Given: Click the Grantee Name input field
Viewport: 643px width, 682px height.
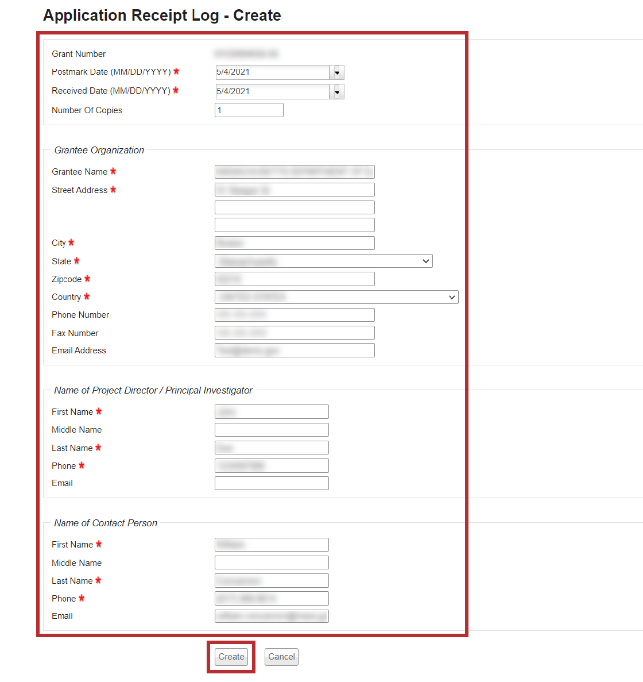Looking at the screenshot, I should point(295,172).
